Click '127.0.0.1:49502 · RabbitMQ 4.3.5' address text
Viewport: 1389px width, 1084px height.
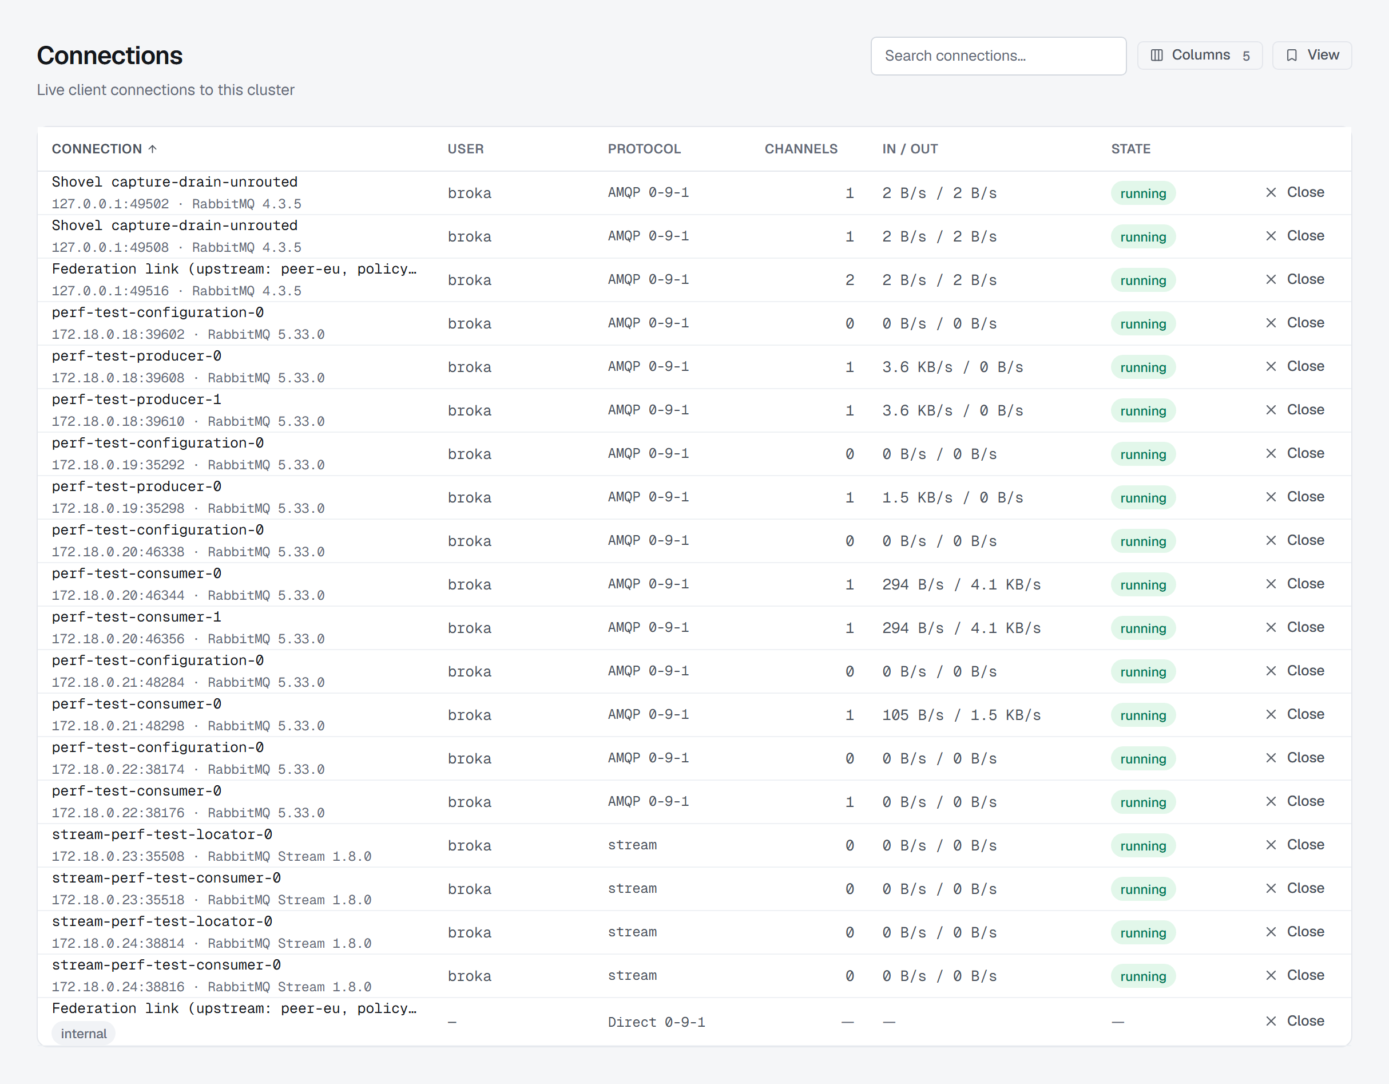coord(177,204)
